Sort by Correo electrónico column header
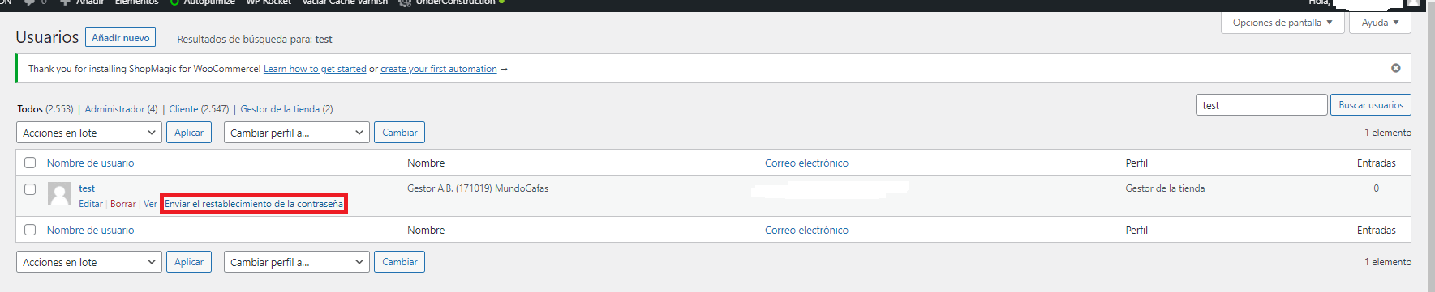Viewport: 1435px width, 292px height. click(806, 163)
